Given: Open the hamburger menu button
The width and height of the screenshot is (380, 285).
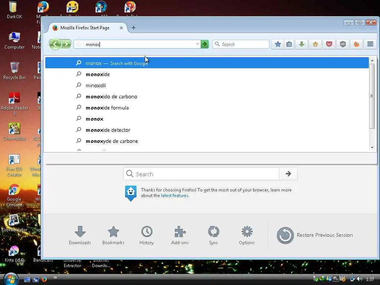Looking at the screenshot, I should (370, 44).
